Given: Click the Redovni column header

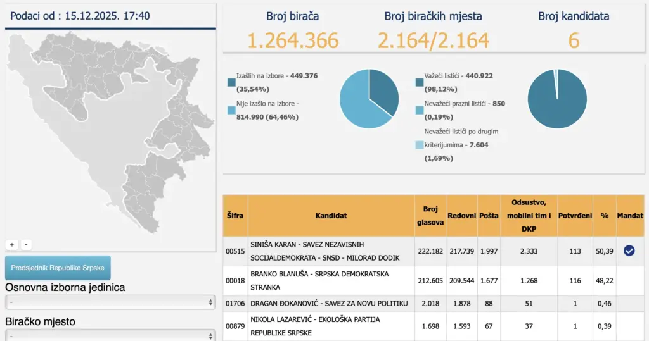Looking at the screenshot, I should click(x=462, y=216).
